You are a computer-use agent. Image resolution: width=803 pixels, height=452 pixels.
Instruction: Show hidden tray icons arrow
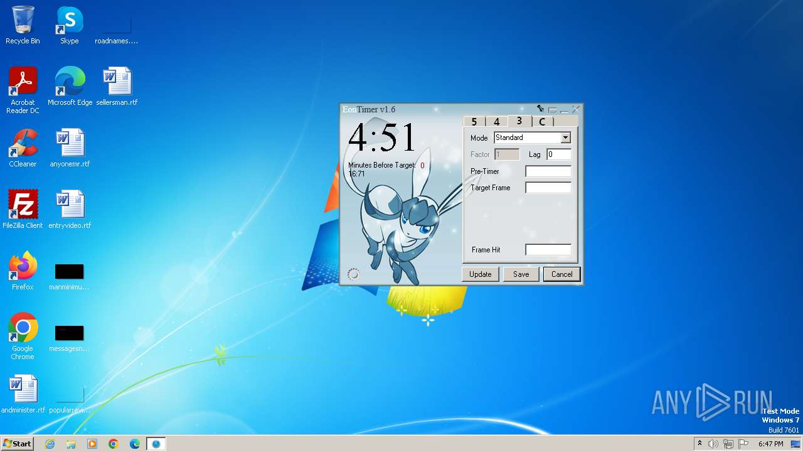click(x=699, y=444)
